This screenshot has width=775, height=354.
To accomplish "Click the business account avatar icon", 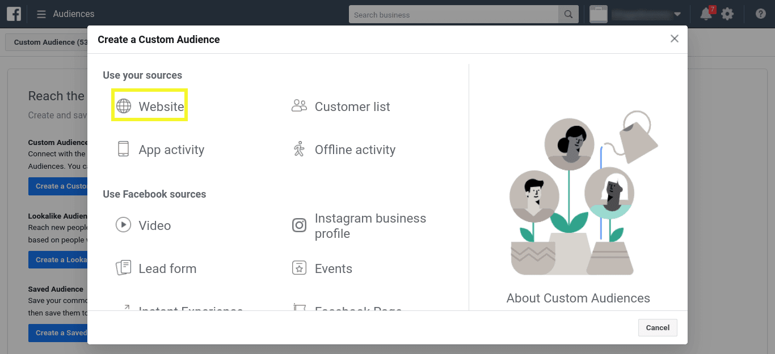I will pos(599,14).
